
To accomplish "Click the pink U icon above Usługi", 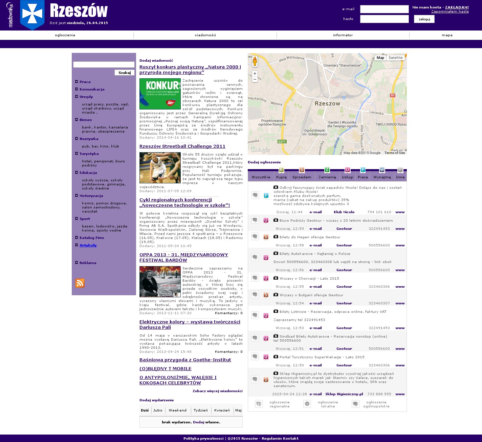I will click(x=347, y=170).
